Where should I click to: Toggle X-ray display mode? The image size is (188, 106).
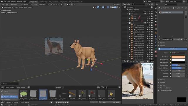point(108,7)
